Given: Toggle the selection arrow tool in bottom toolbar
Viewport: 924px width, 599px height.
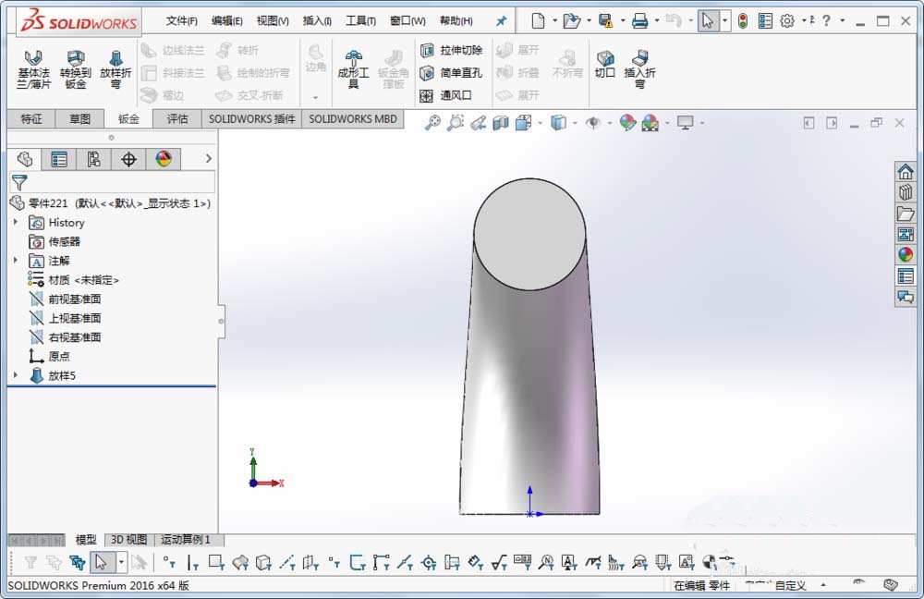Looking at the screenshot, I should [101, 562].
